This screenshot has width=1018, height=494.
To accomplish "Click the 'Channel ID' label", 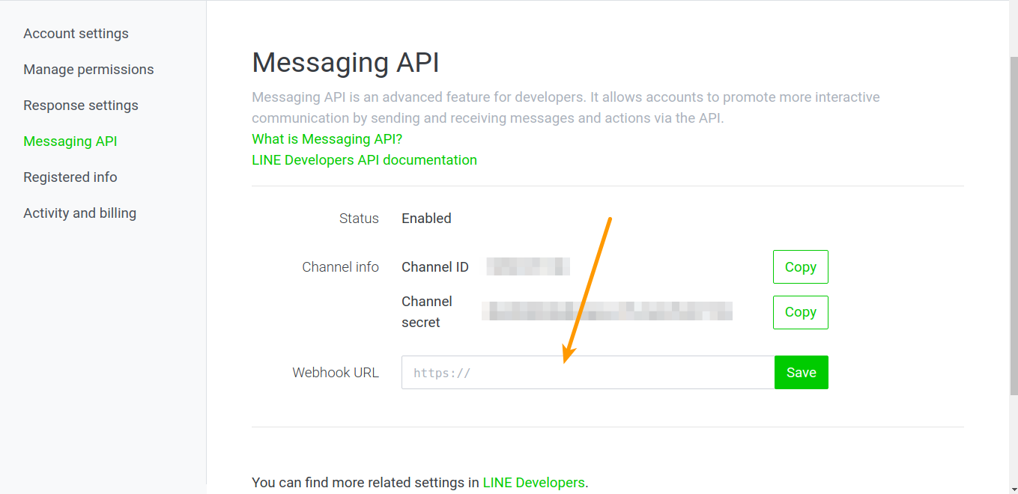I will (435, 267).
